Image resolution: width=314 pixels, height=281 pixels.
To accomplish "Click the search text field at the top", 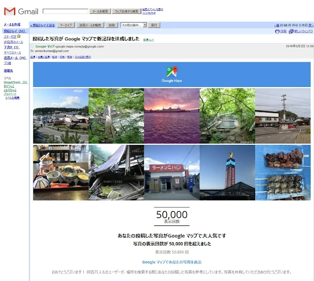I will [x=65, y=11].
